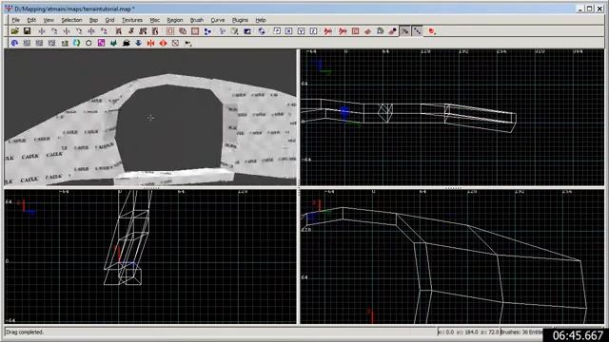
Task: Save the map with the floppy disk icon
Action: pos(27,31)
